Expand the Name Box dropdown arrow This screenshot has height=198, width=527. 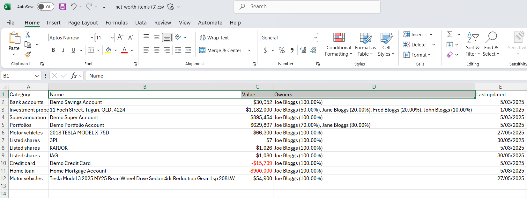coord(37,76)
